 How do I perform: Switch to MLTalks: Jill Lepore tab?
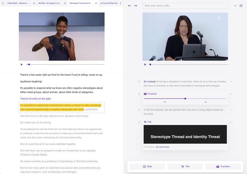coord(50,3)
